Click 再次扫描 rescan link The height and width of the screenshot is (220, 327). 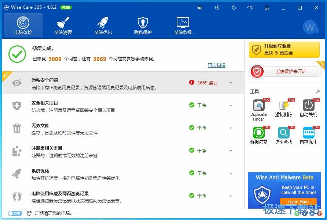[216, 65]
